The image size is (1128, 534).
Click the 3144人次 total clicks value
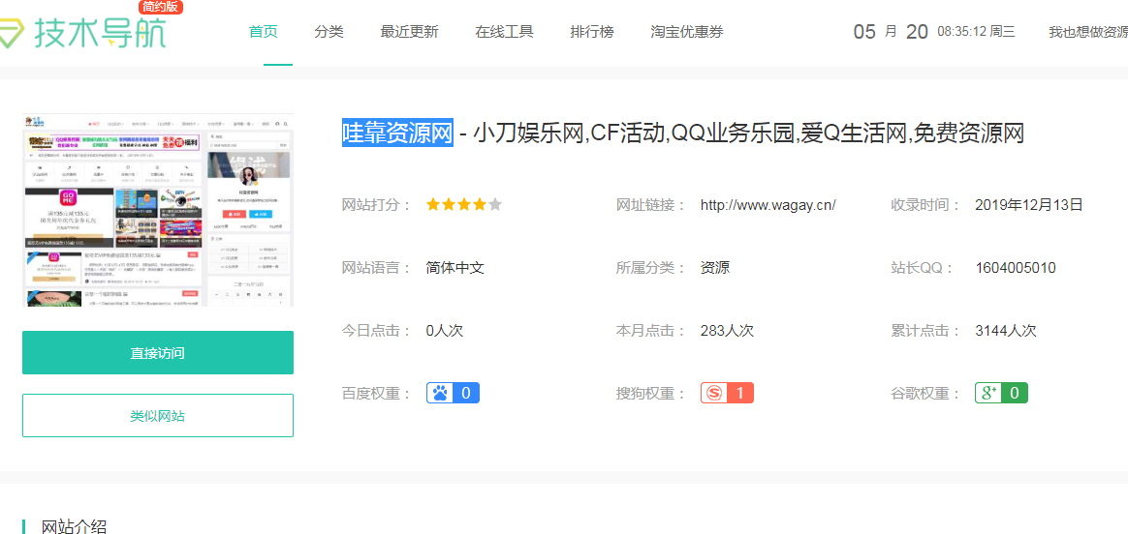coord(1006,331)
